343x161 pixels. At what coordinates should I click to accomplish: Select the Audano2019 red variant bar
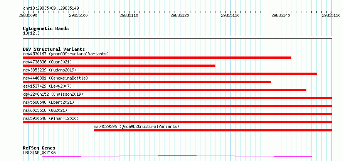pos(170,74)
